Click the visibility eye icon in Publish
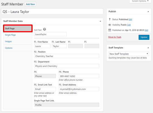The width and height of the screenshot is (153, 113). coord(110,25)
